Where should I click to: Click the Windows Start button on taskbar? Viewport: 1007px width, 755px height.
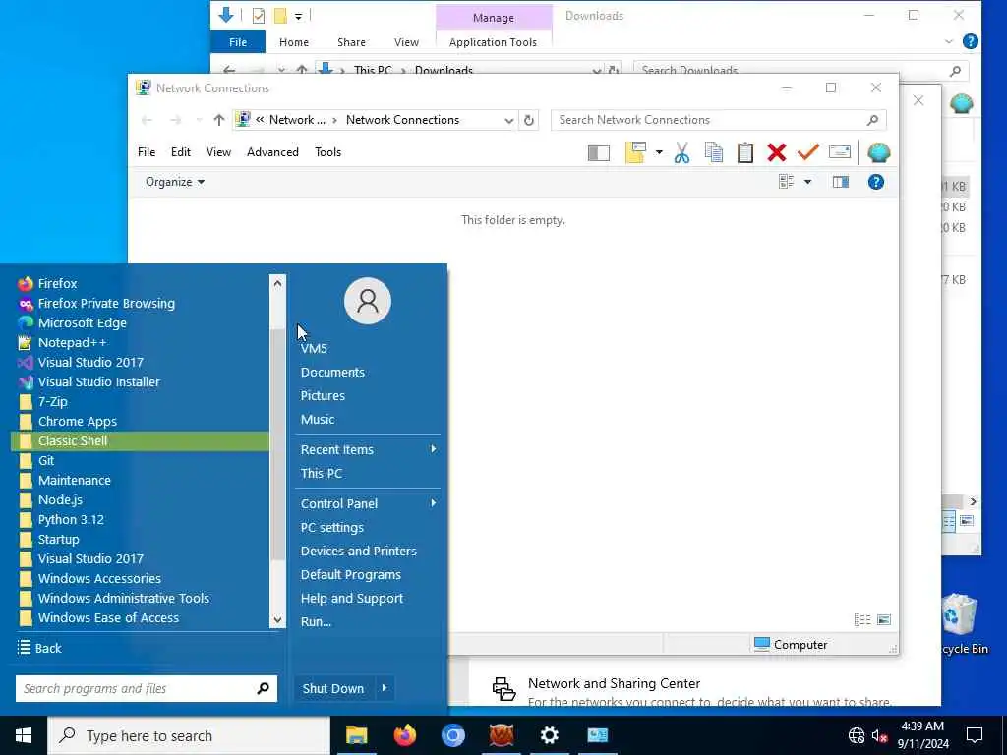point(24,735)
